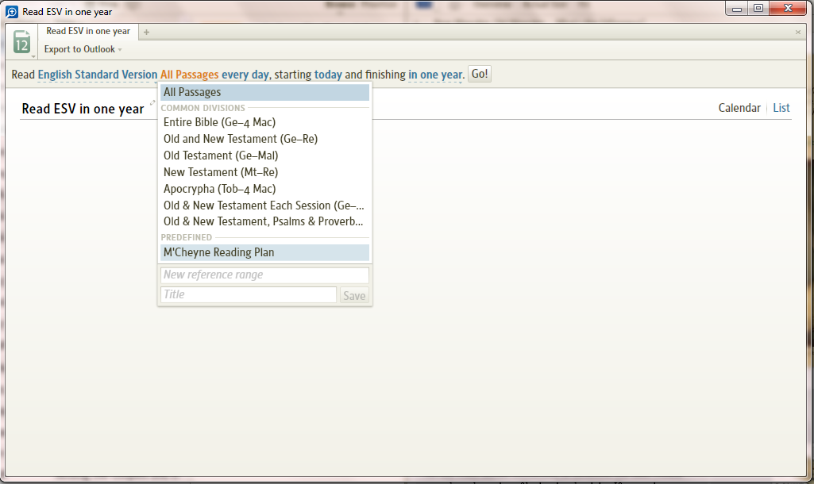The width and height of the screenshot is (814, 484).
Task: Switch to Calendar view
Action: click(x=739, y=108)
